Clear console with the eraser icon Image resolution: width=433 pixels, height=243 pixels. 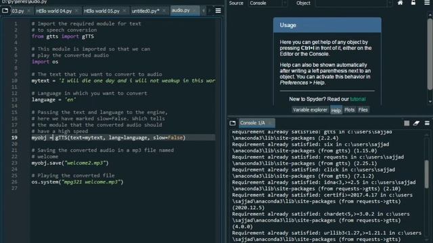click(x=416, y=123)
